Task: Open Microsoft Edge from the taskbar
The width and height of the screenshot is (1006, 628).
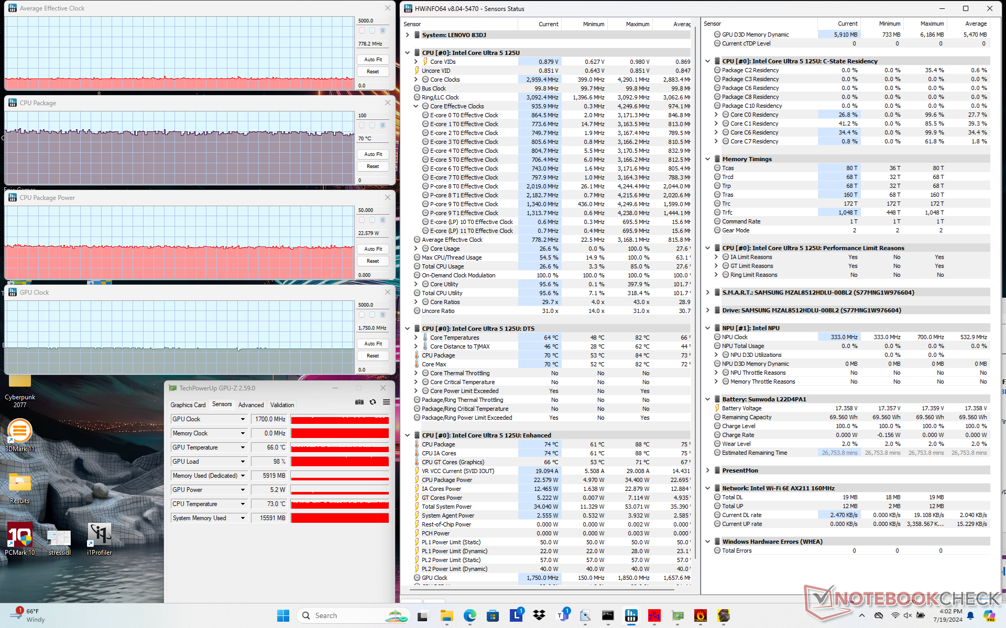Action: coord(470,615)
